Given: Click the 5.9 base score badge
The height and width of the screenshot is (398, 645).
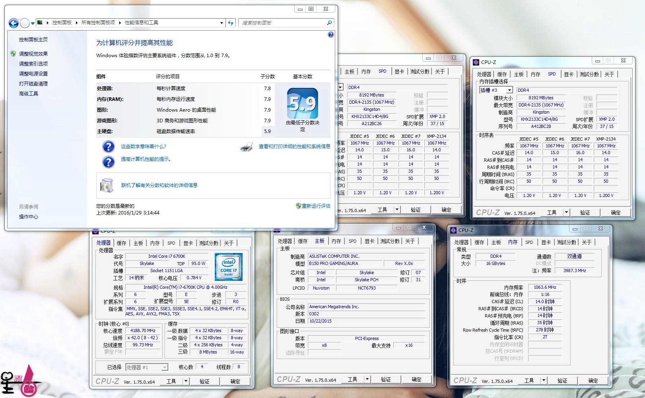Looking at the screenshot, I should click(x=303, y=103).
